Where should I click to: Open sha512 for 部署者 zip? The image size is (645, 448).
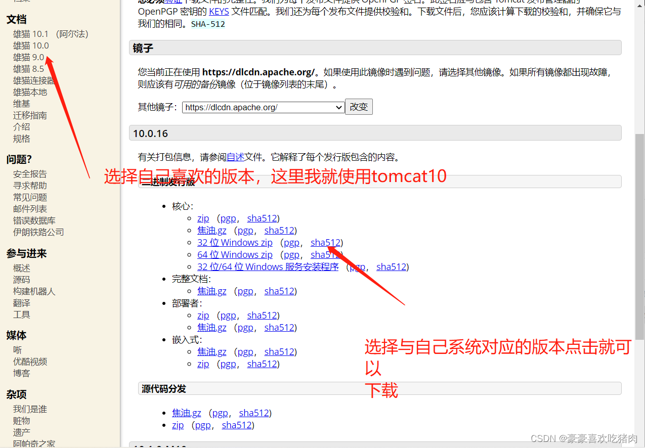click(x=262, y=316)
